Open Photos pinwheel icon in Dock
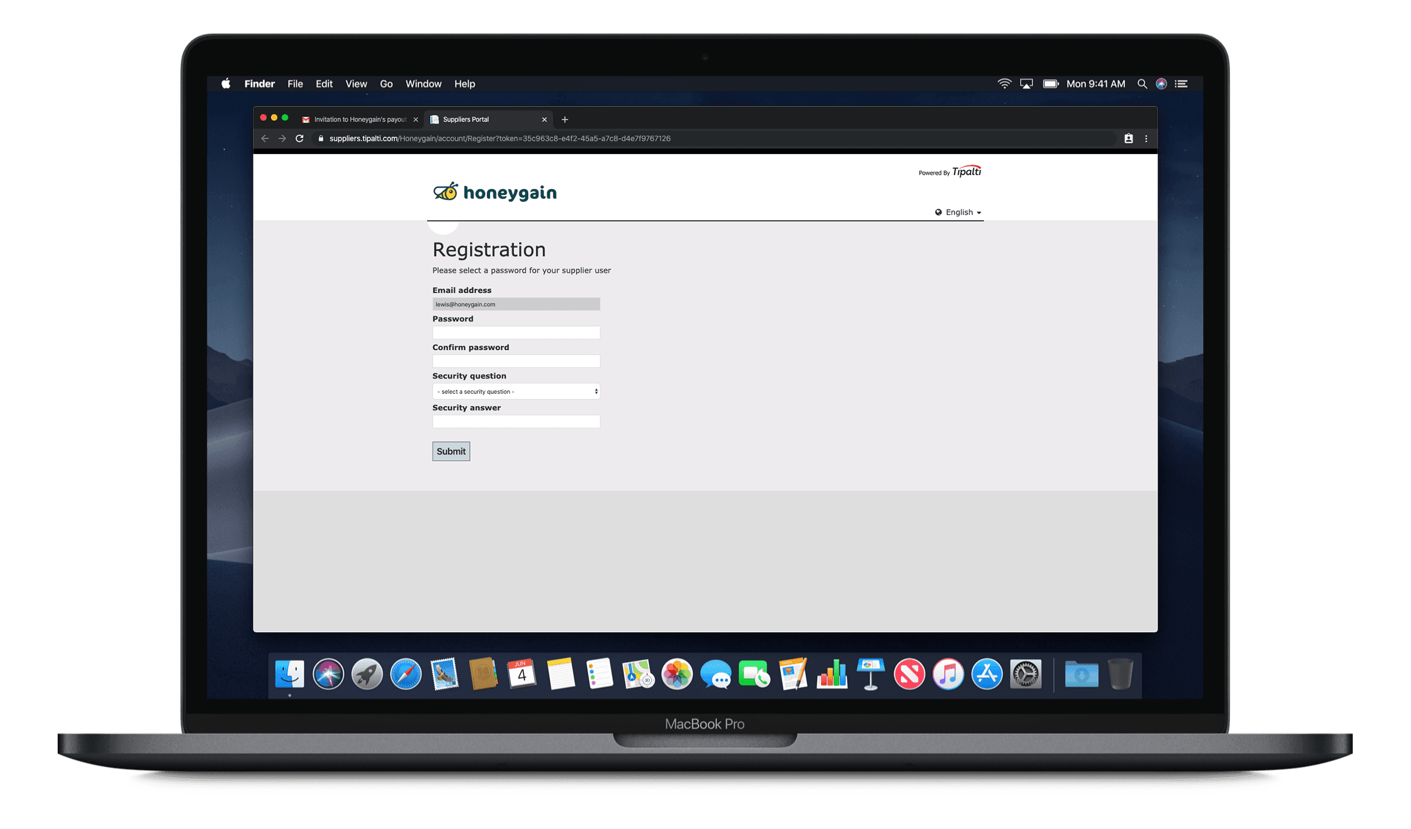Screen dimensions: 1411x829 tap(677, 674)
